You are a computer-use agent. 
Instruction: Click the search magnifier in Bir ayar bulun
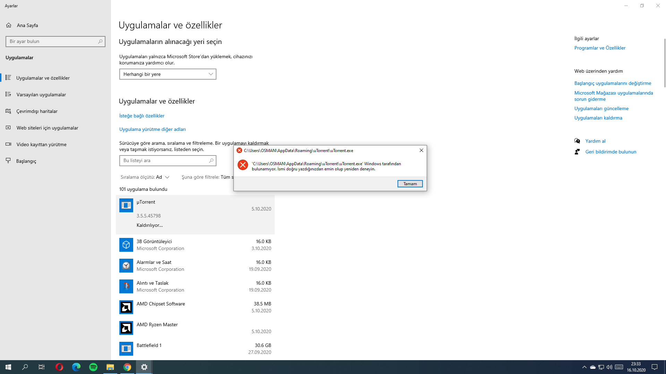click(100, 41)
